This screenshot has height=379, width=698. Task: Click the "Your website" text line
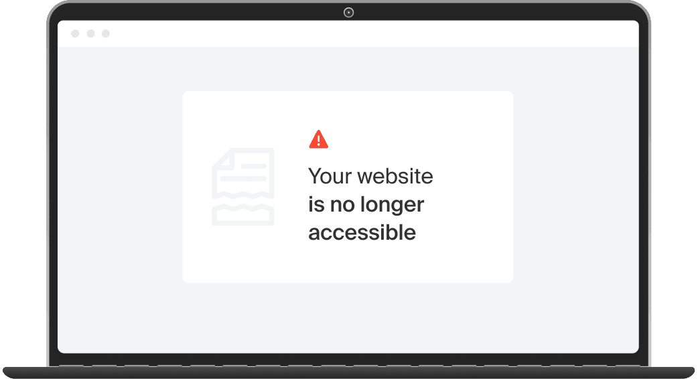tap(370, 176)
